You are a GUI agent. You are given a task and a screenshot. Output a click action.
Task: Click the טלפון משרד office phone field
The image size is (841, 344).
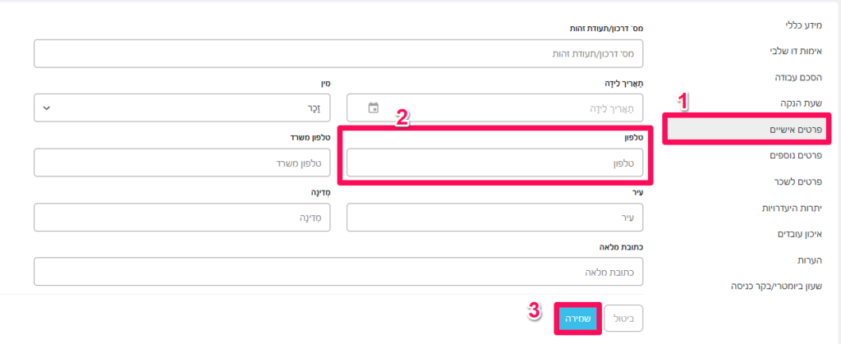point(182,163)
